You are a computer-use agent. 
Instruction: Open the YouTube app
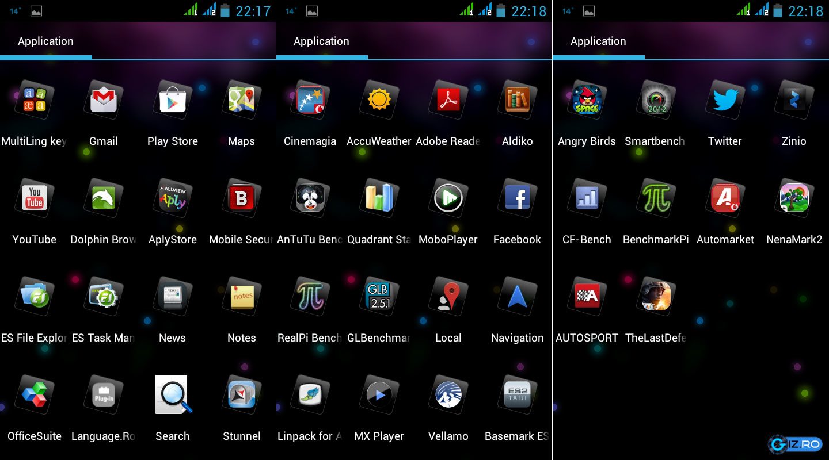click(34, 198)
